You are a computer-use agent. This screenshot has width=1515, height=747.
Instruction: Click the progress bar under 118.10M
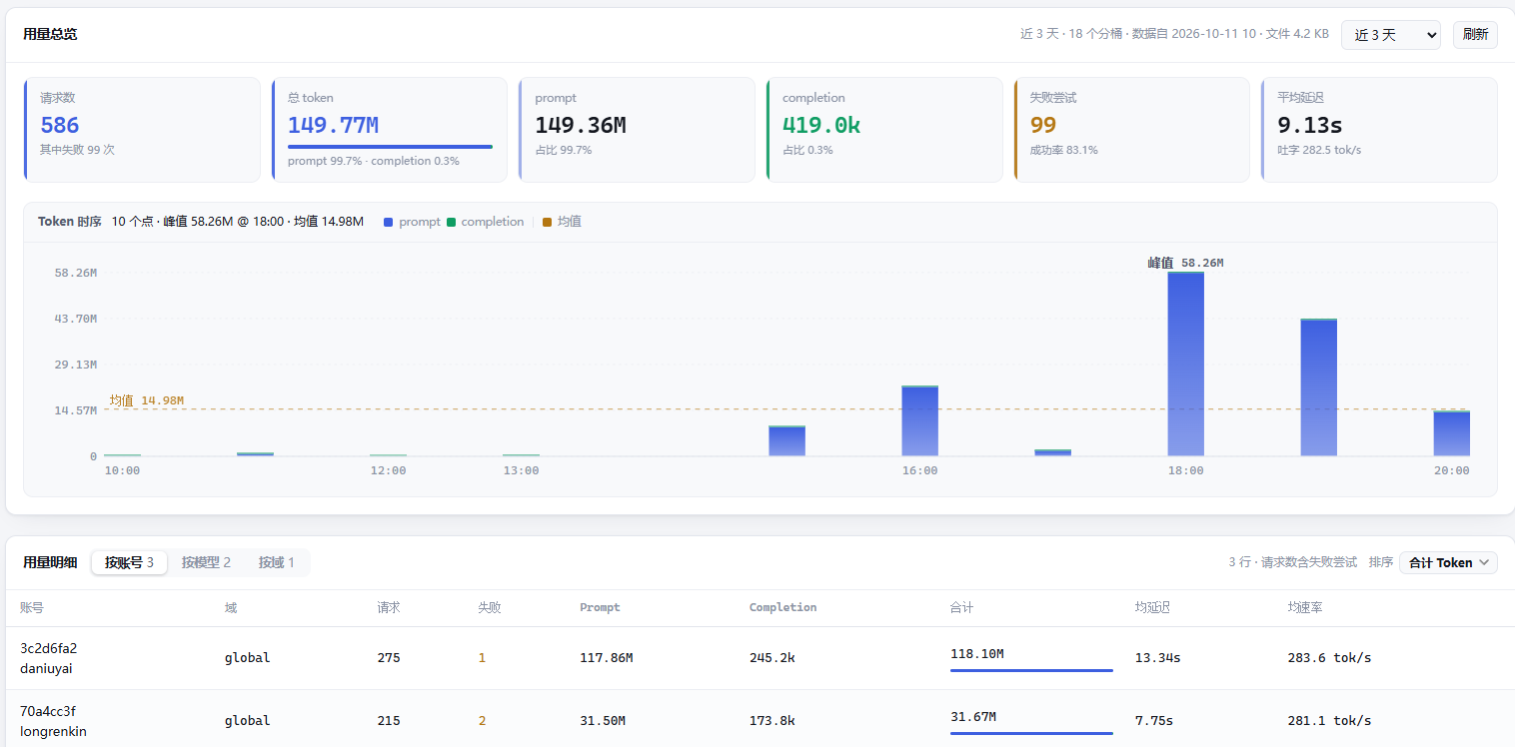pos(1031,670)
